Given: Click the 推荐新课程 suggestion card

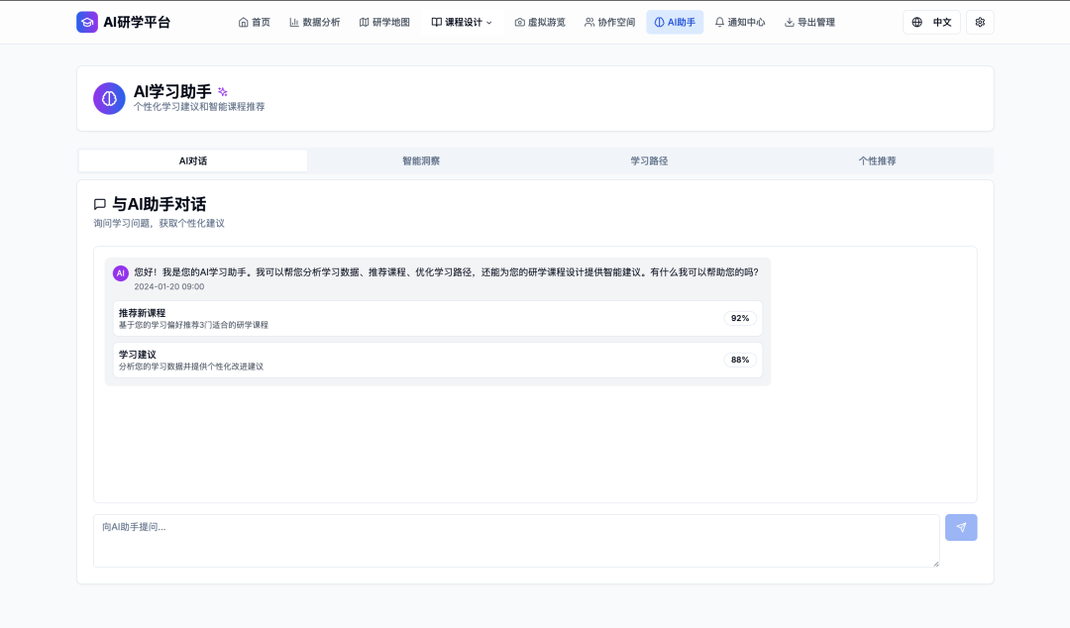Looking at the screenshot, I should (x=437, y=318).
